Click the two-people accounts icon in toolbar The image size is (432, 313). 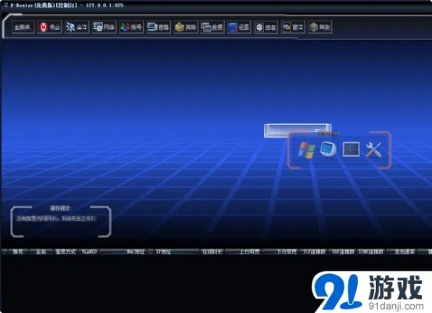(x=131, y=27)
